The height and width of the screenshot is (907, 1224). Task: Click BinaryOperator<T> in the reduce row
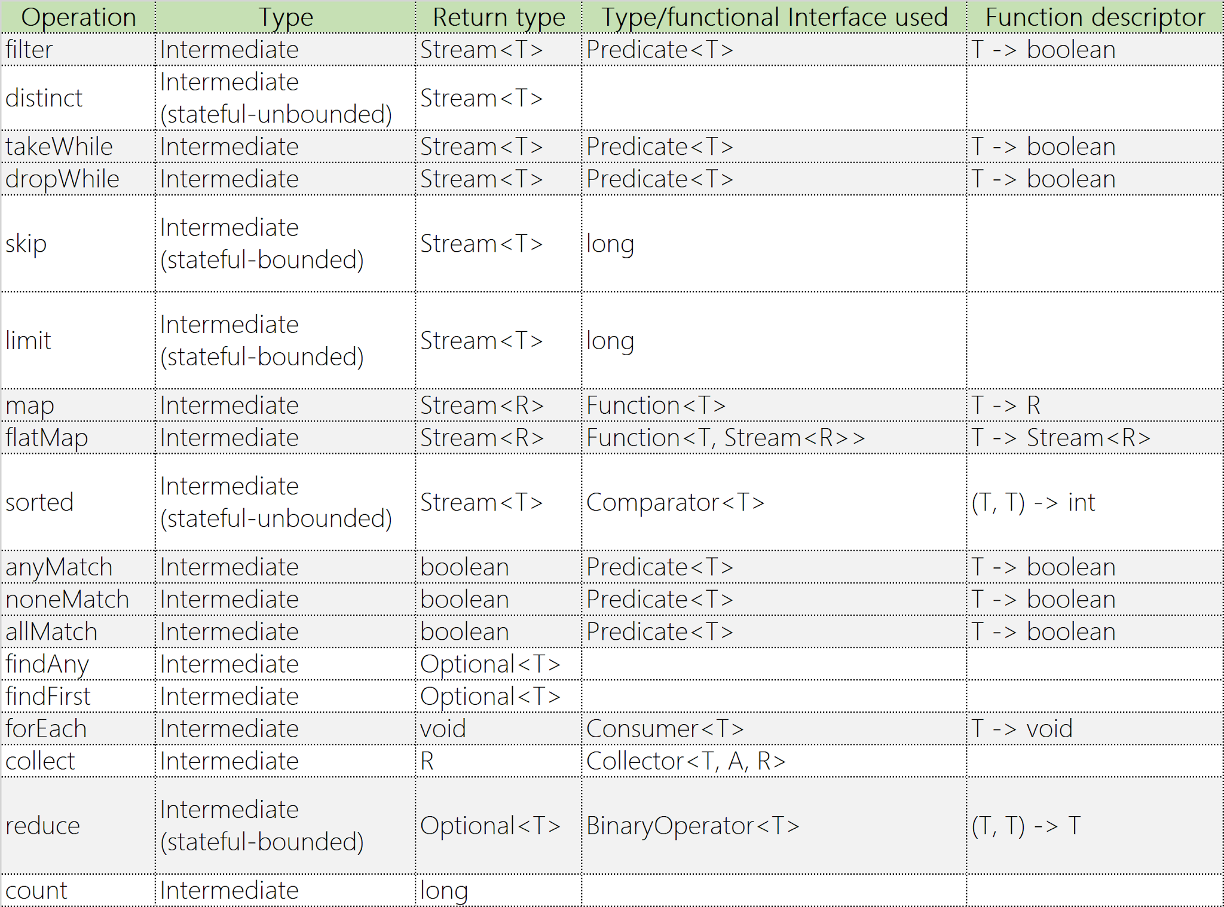[693, 826]
